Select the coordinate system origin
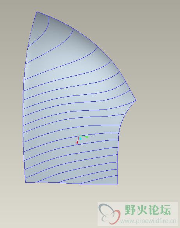Screen dimensions: 180x228 pyautogui.click(x=79, y=136)
